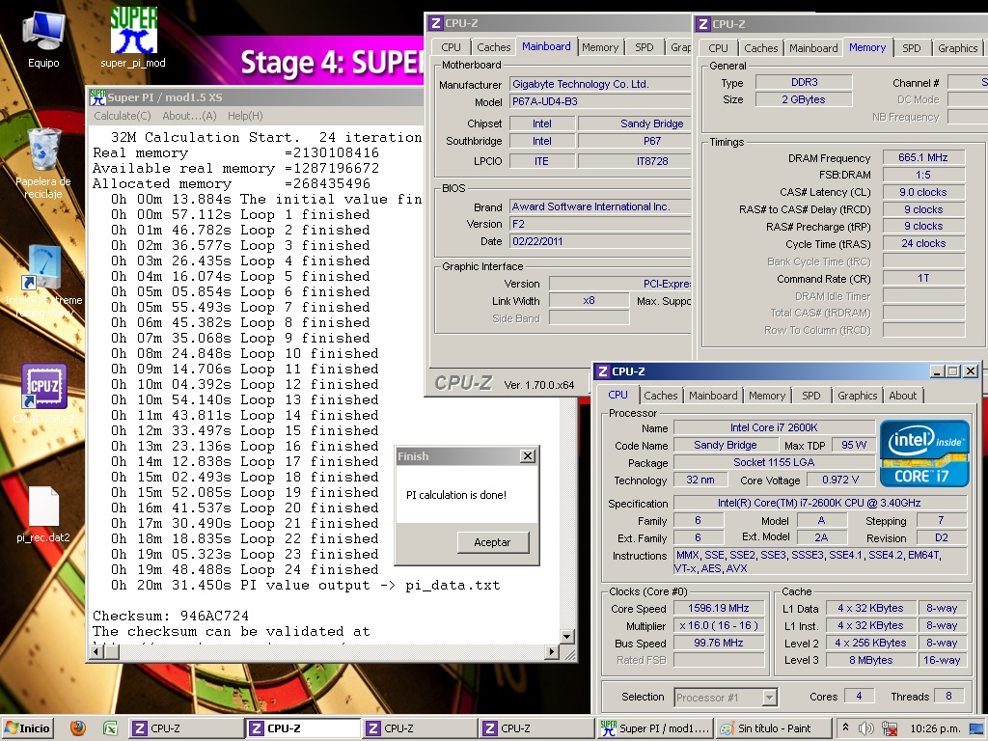Click the Super PI window title icon
This screenshot has height=741, width=988.
point(97,97)
